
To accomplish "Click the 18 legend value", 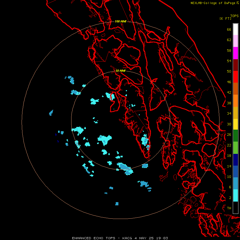I will (x=229, y=156).
